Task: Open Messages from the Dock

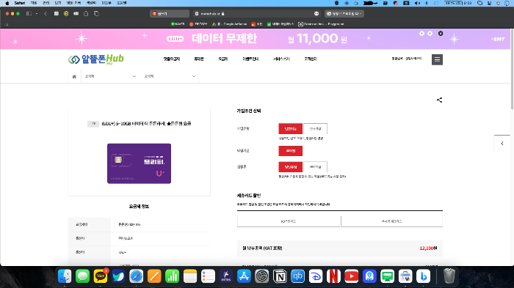Action: 82,276
